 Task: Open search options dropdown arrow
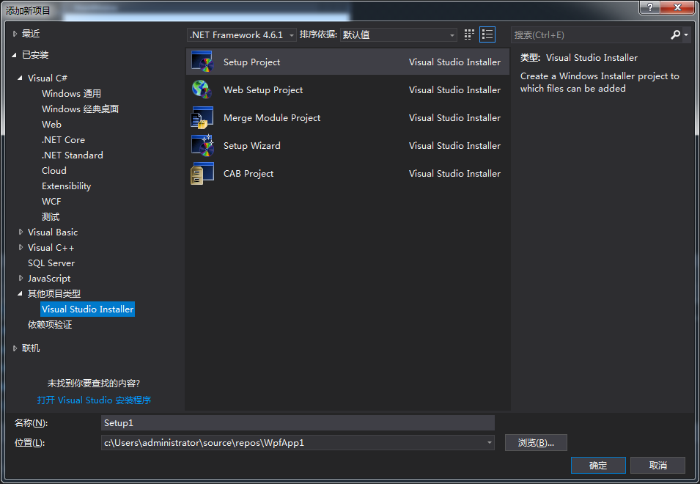686,34
